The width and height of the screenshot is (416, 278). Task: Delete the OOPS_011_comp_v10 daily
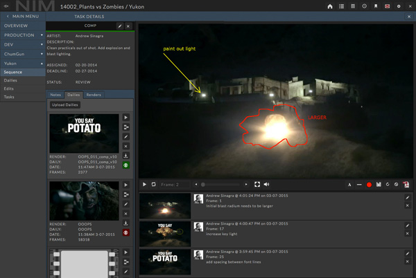(126, 147)
